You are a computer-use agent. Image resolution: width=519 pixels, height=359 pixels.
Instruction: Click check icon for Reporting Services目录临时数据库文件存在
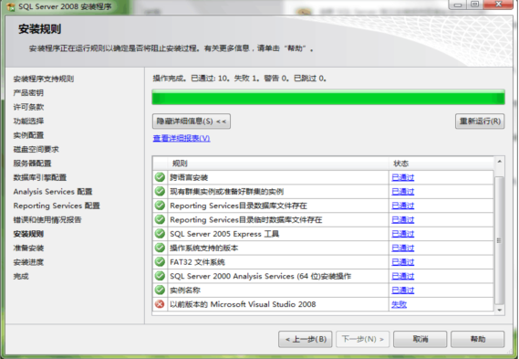(x=160, y=219)
